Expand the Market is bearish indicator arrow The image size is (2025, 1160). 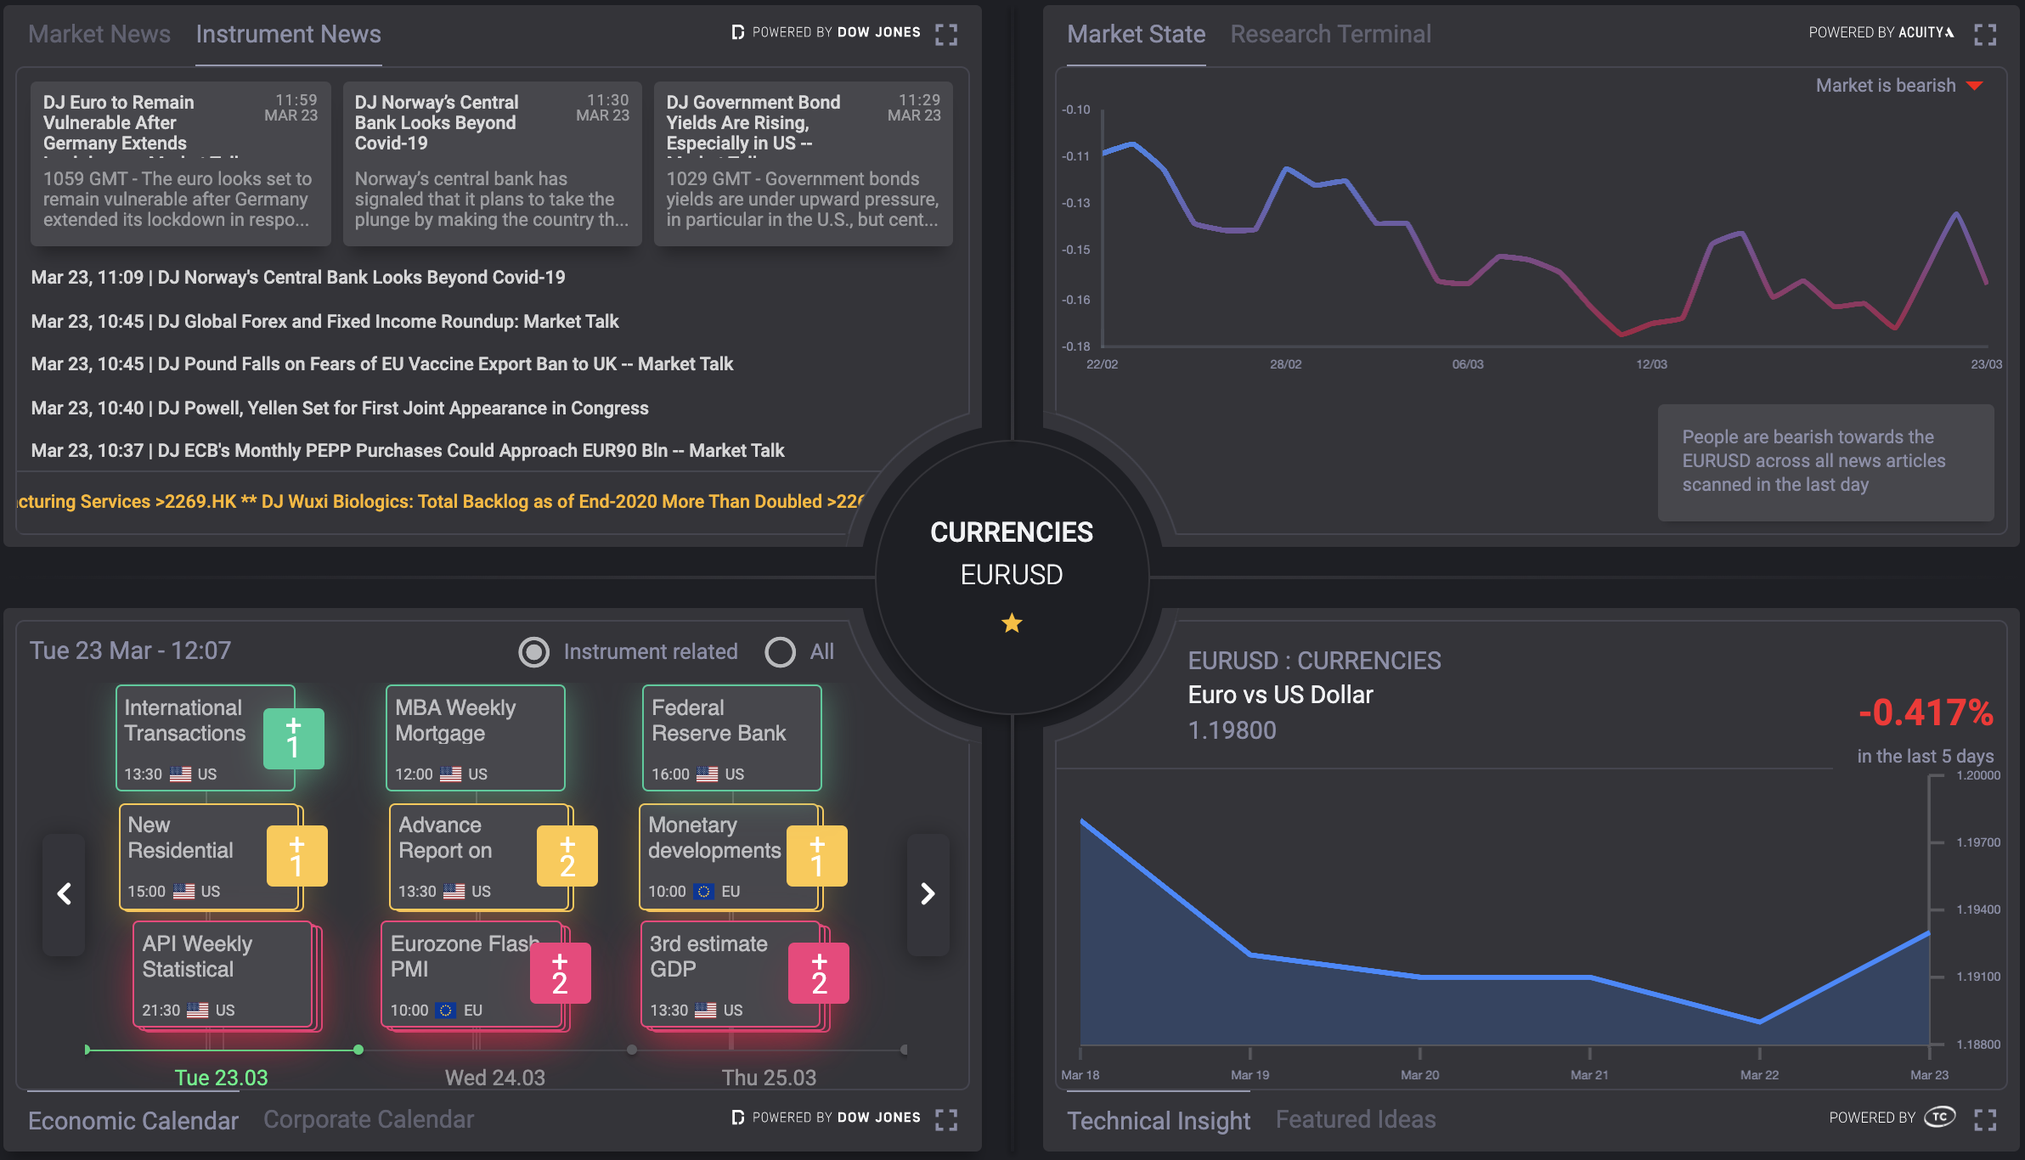[x=1975, y=86]
